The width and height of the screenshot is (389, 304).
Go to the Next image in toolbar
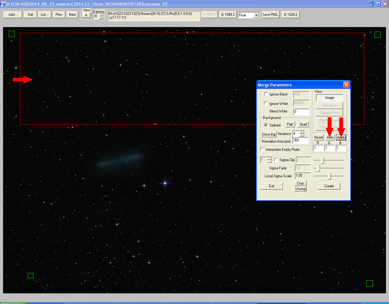pyautogui.click(x=72, y=15)
